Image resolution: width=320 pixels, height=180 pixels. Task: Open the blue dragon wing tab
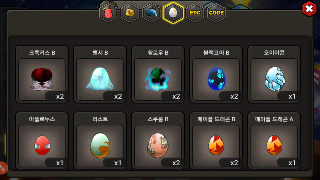click(x=151, y=13)
